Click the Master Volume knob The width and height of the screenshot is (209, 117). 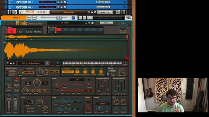point(123,26)
